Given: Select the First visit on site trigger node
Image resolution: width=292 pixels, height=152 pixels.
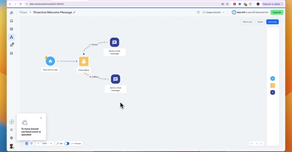Looking at the screenshot, I should [x=50, y=61].
